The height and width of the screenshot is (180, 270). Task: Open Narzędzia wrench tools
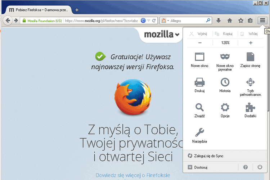point(199,132)
